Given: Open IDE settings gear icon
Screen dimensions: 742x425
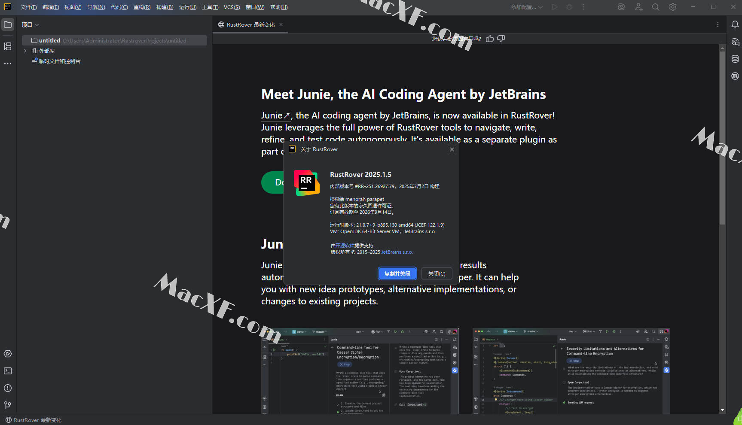Looking at the screenshot, I should point(673,7).
